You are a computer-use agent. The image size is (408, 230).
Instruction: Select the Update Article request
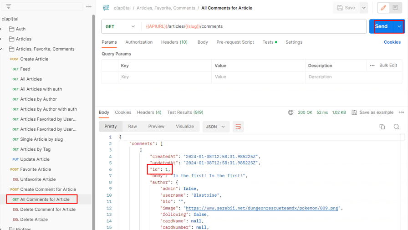tap(35, 159)
